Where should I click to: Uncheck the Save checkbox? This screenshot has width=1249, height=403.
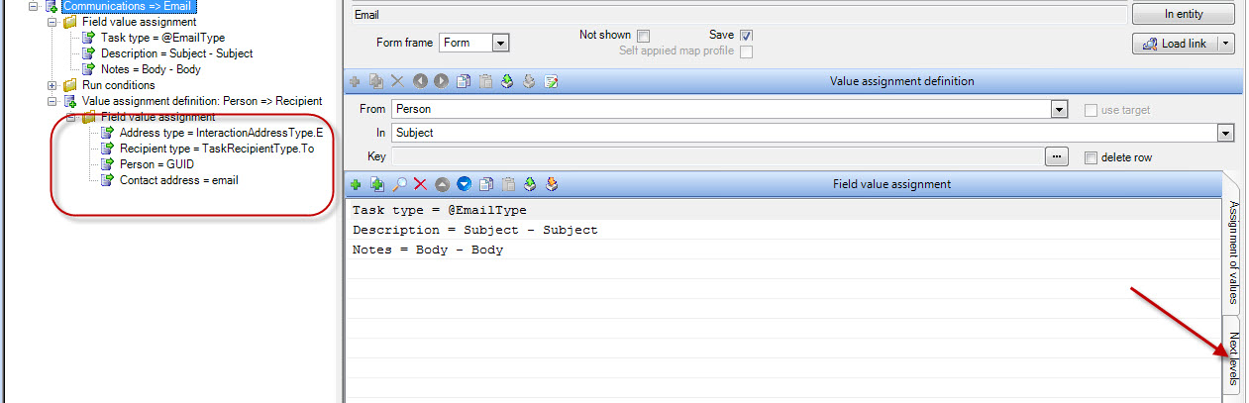pyautogui.click(x=746, y=36)
